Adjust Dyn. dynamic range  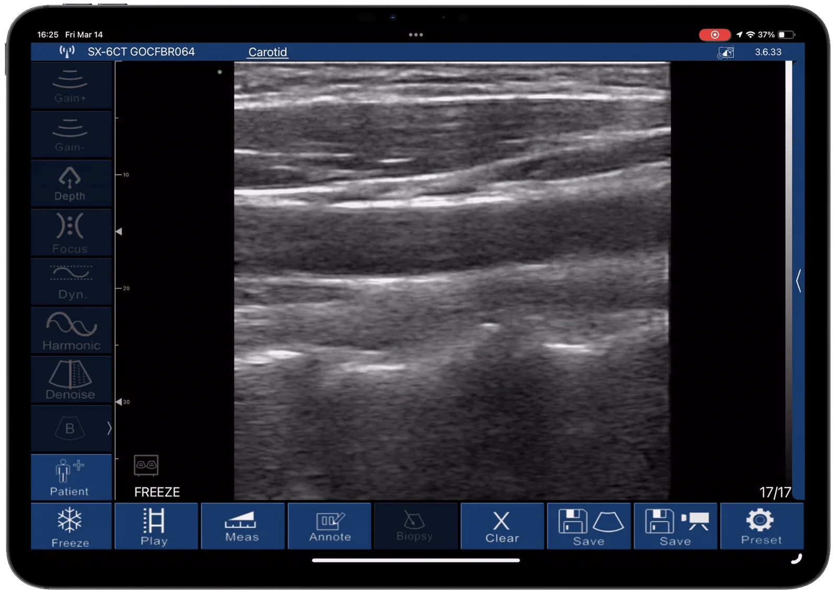pos(71,282)
